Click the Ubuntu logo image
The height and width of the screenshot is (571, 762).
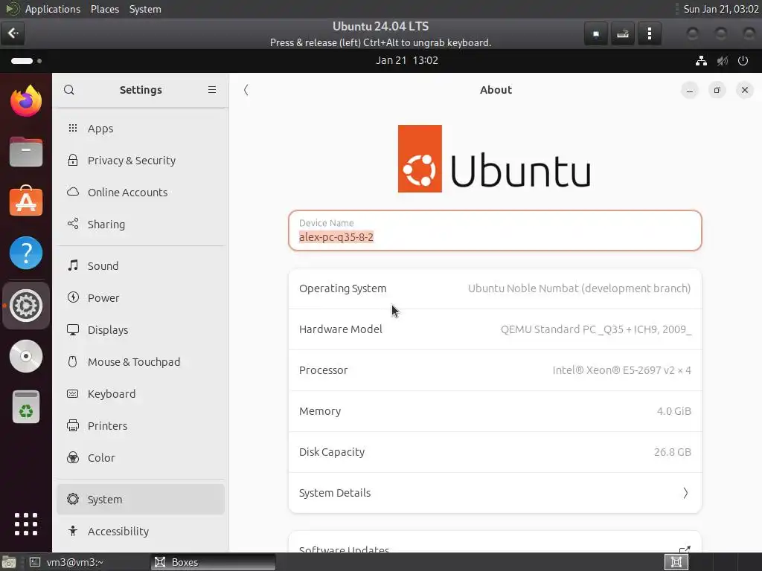click(494, 159)
